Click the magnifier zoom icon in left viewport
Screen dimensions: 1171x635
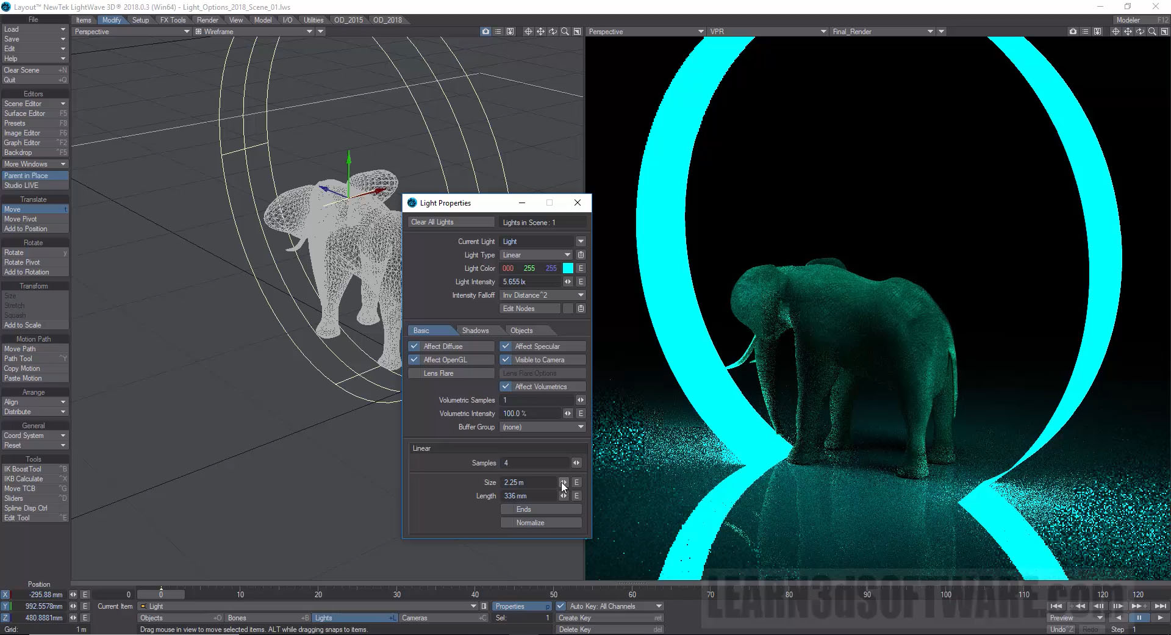click(565, 32)
